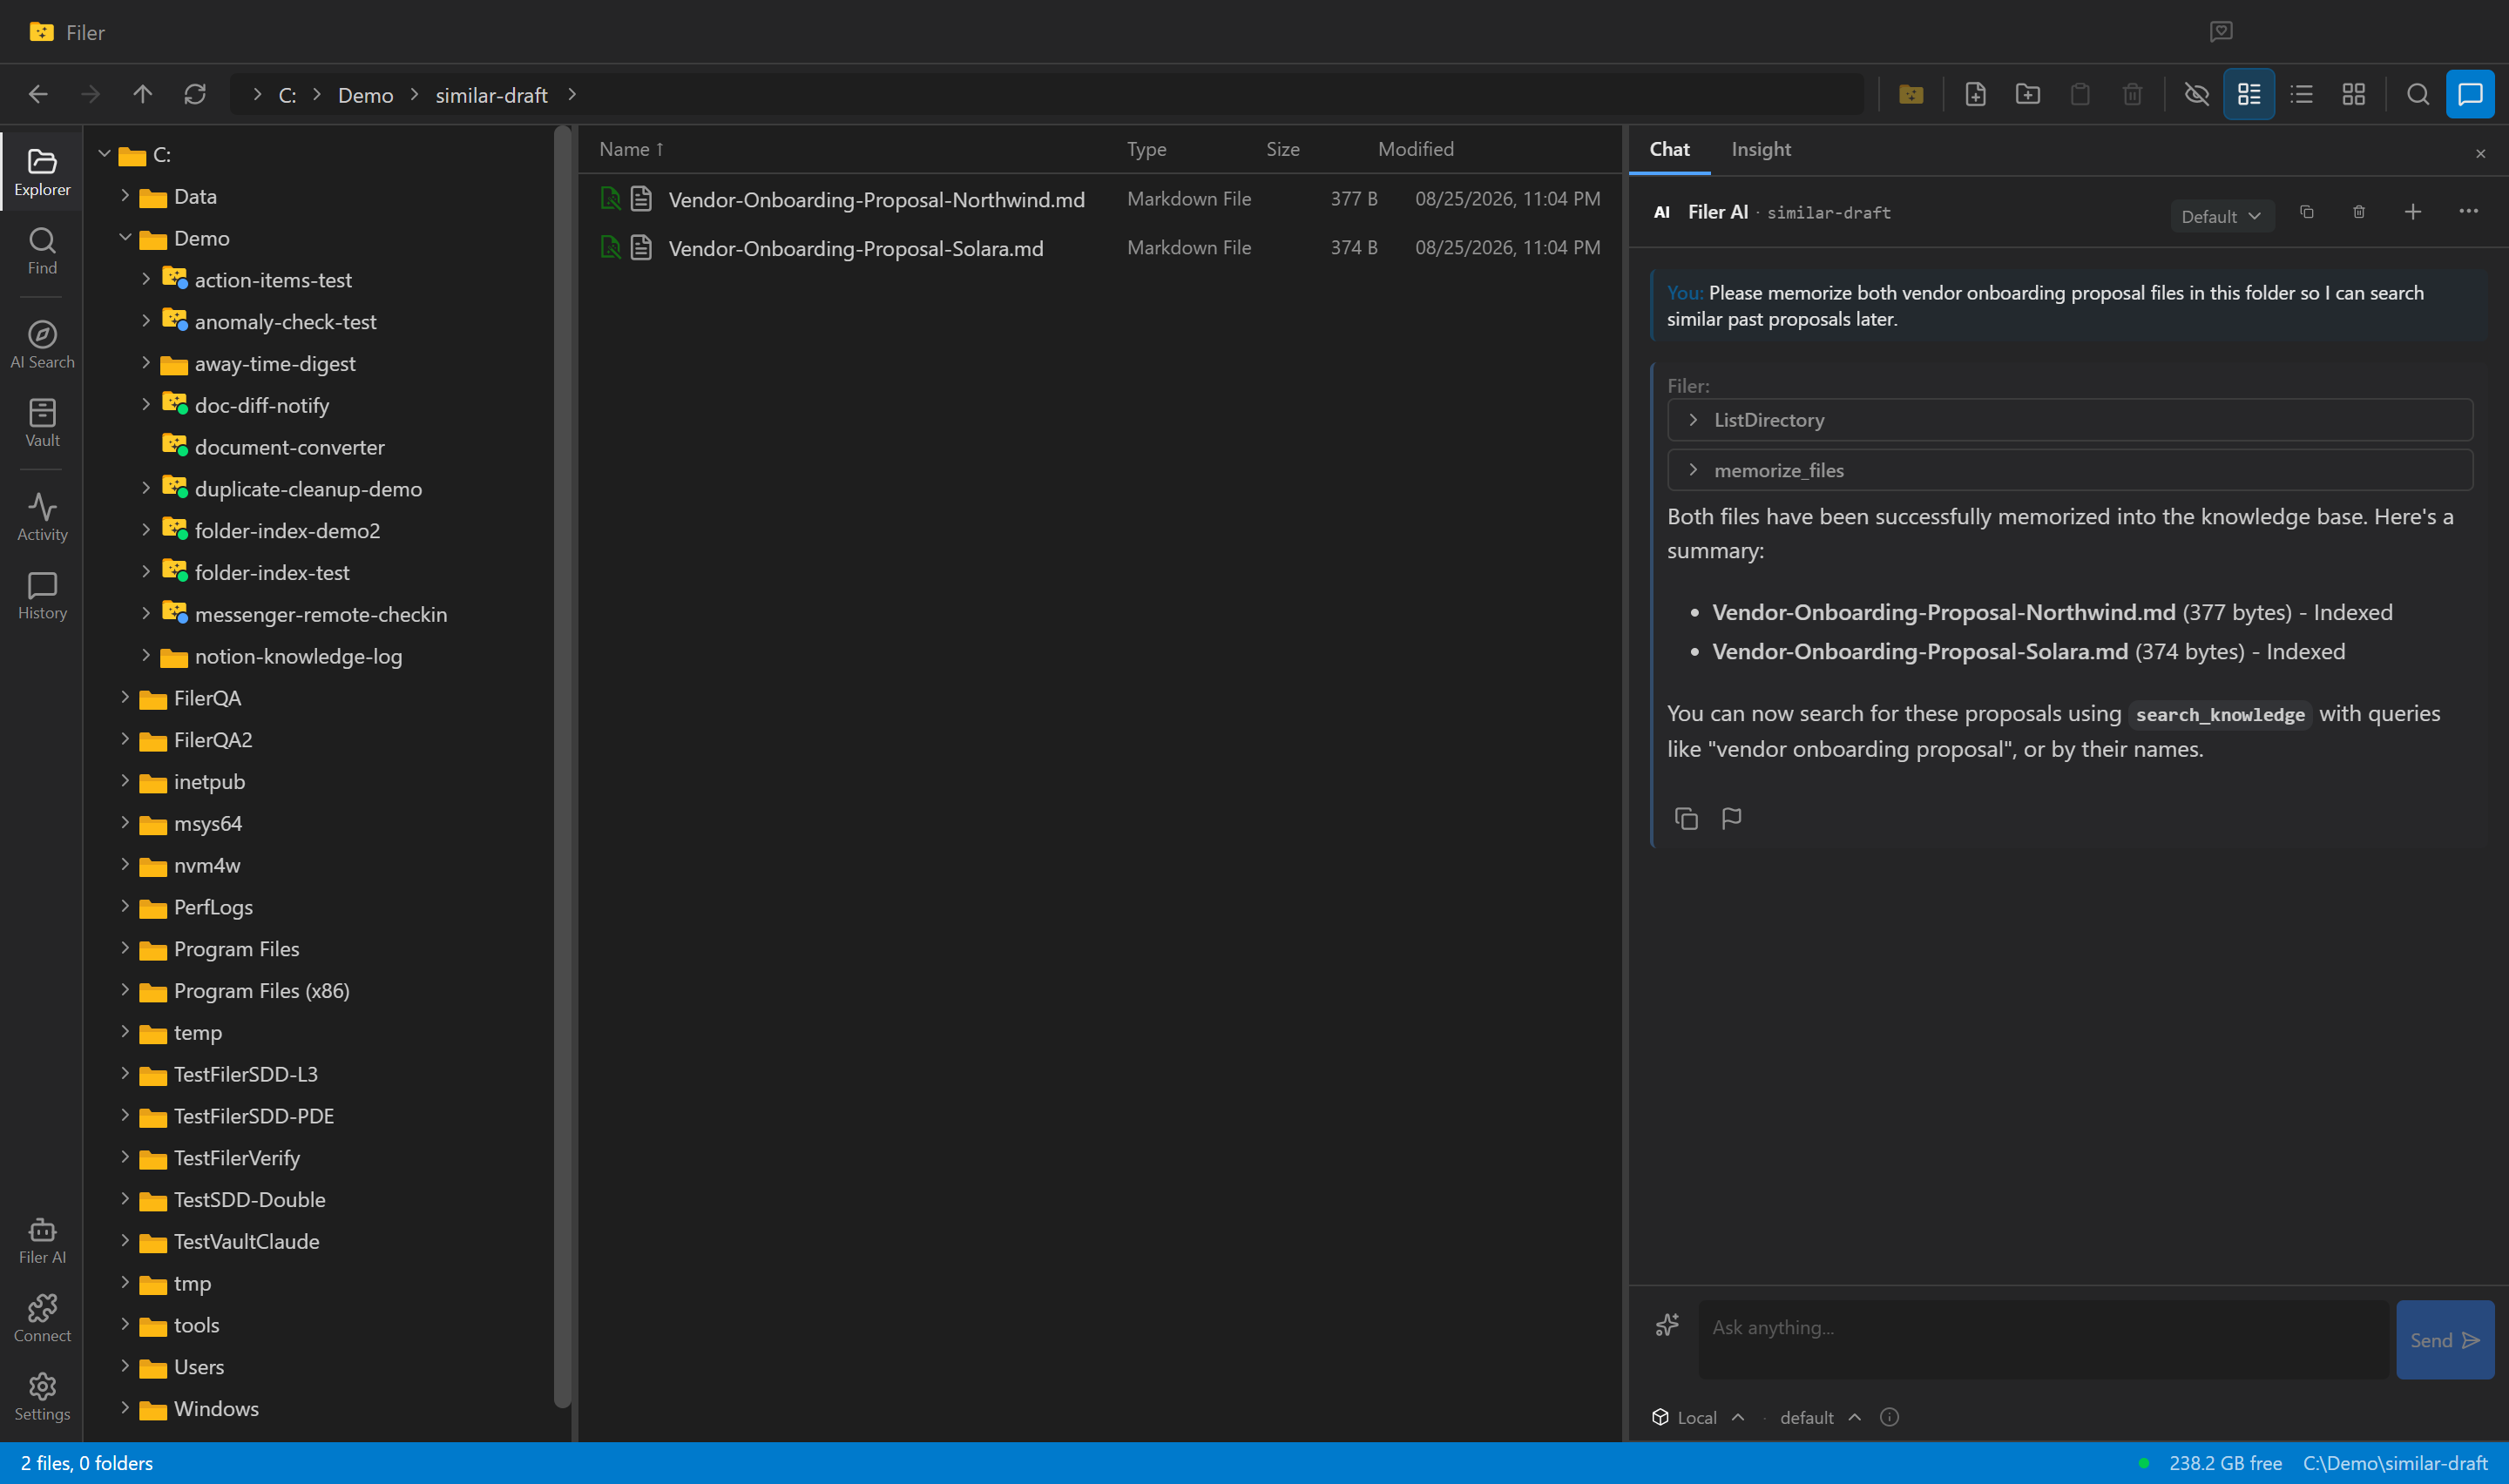
Task: Switch to details view layout
Action: point(2249,94)
